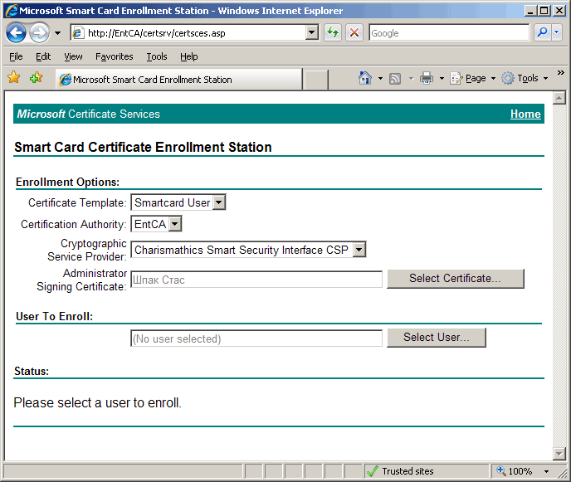Image resolution: width=571 pixels, height=482 pixels.
Task: Open search provider options dropdown
Action: pos(557,32)
